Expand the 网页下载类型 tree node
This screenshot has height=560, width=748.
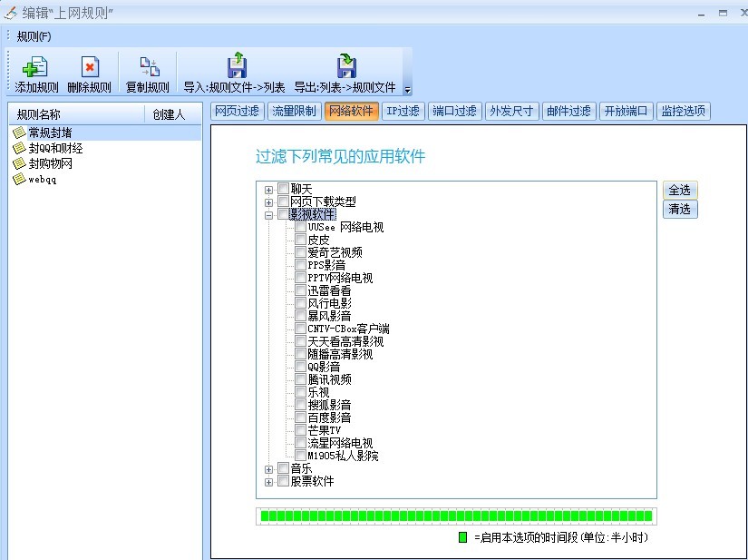tap(268, 203)
